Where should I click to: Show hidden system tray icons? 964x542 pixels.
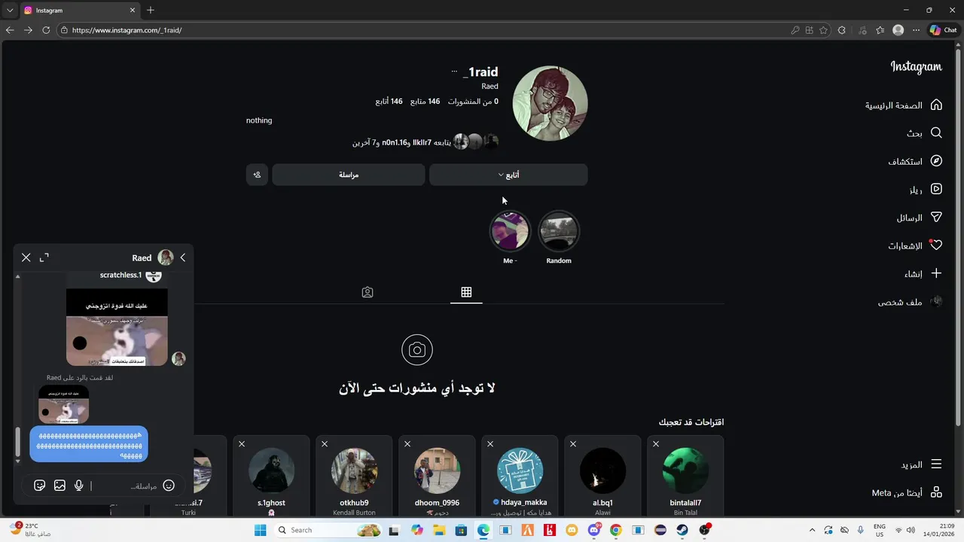click(x=812, y=530)
